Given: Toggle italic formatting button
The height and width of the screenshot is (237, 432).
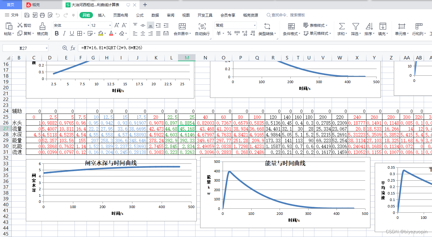Looking at the screenshot, I should 64,33.
